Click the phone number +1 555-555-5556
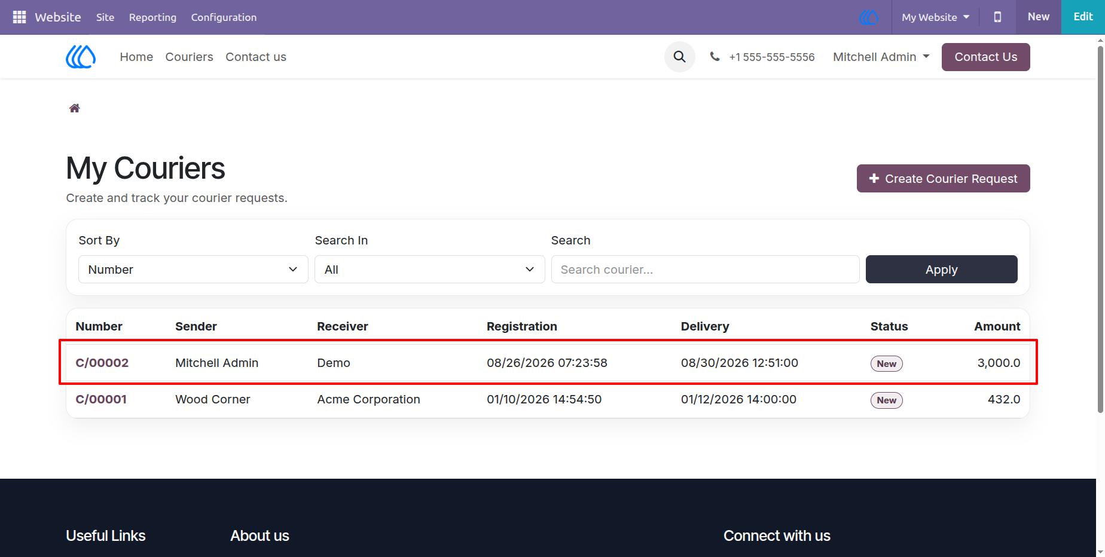Screen dimensions: 1105x557 (x=771, y=57)
